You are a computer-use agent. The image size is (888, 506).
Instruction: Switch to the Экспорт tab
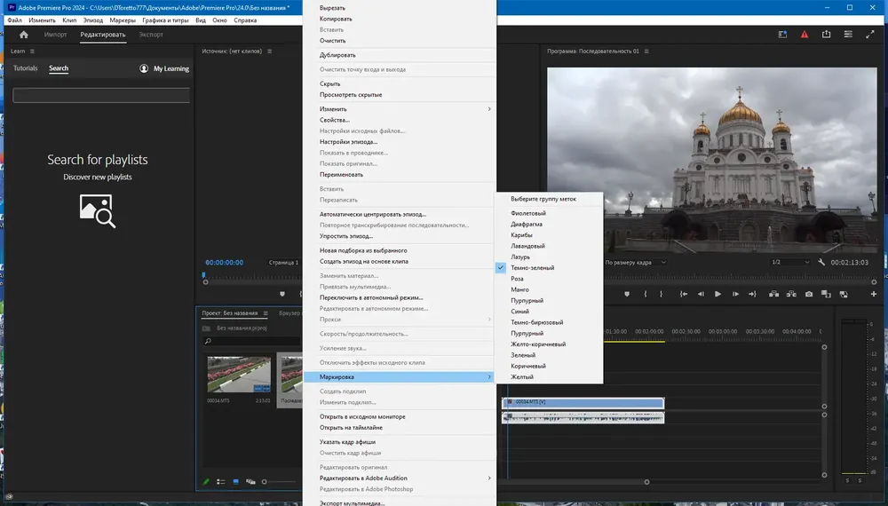tap(151, 35)
